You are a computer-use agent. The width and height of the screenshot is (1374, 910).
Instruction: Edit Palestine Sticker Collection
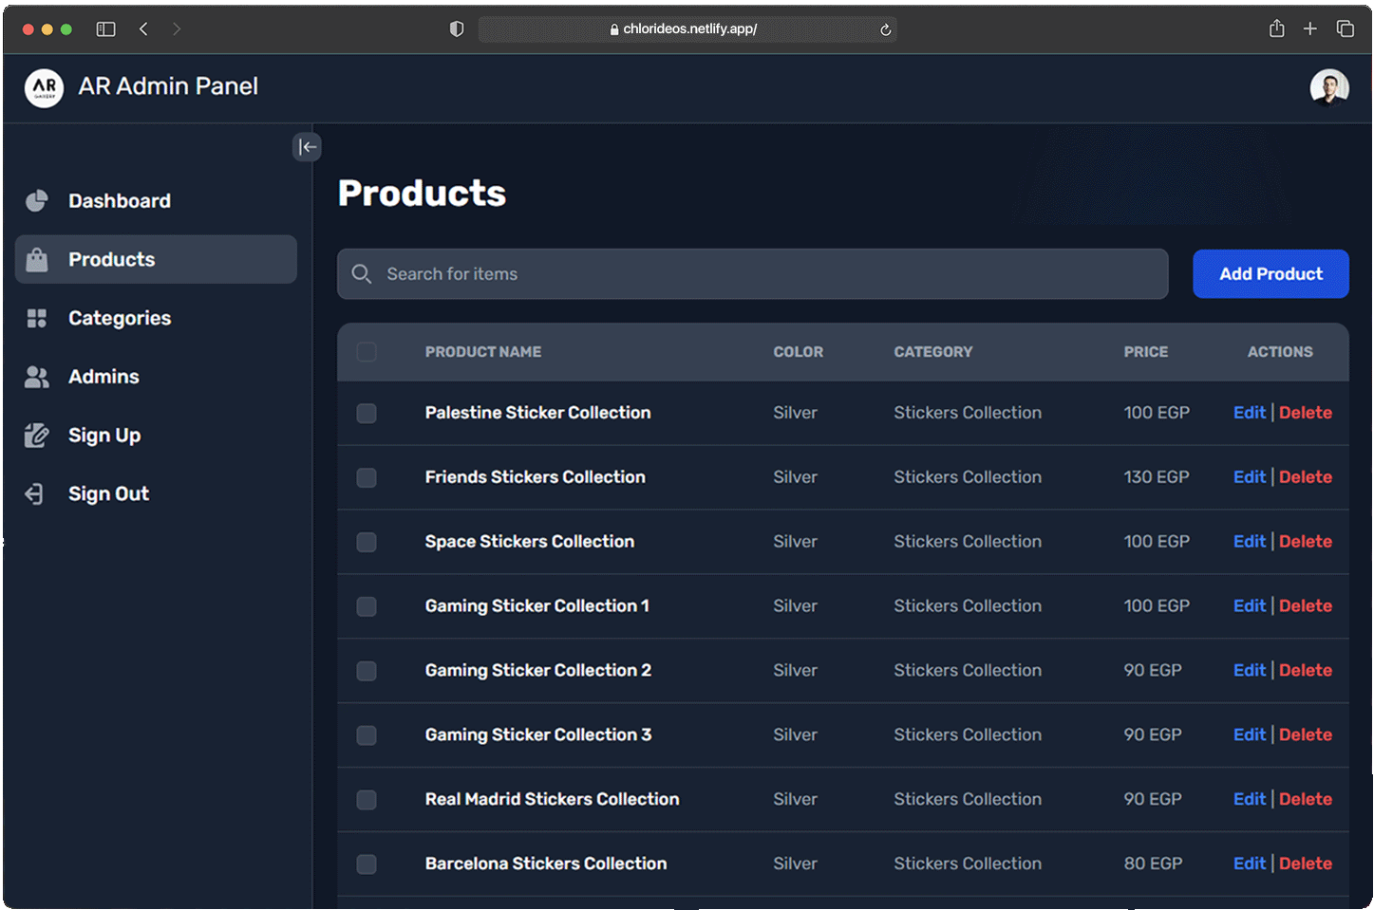[1249, 413]
